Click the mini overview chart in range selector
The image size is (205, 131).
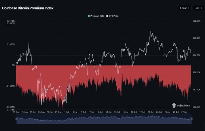coord(104,119)
